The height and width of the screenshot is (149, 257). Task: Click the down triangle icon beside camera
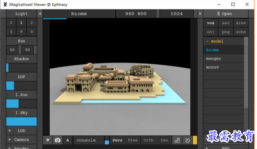point(48,140)
